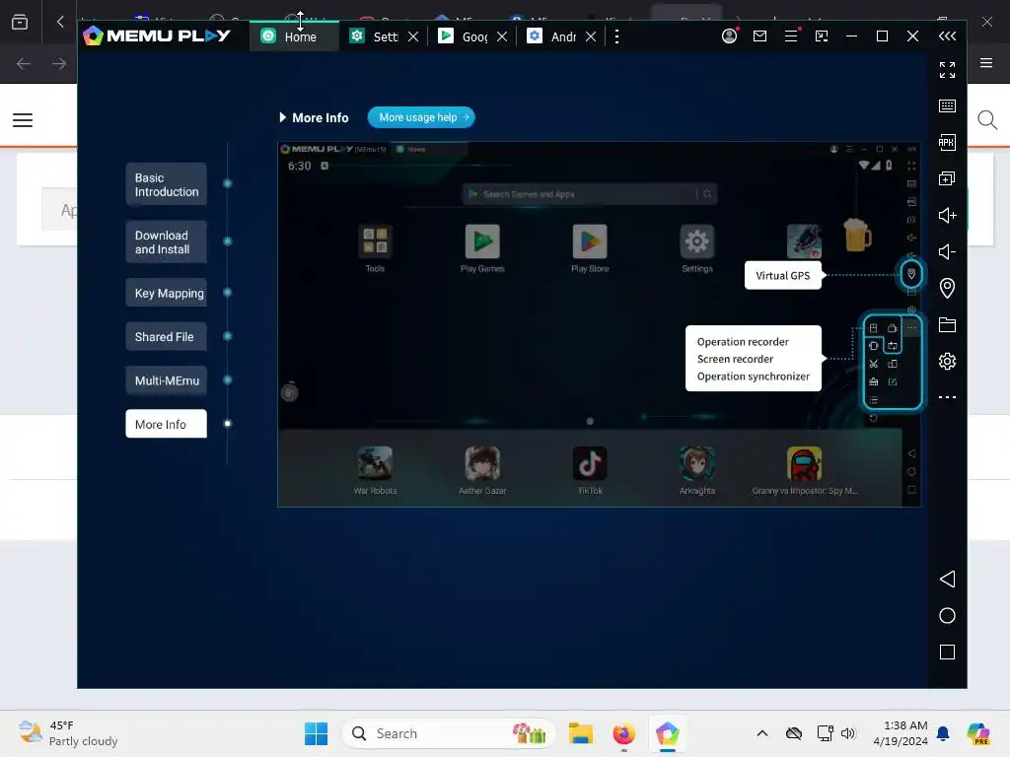Show more sidebar tools (three dots)
Image resolution: width=1010 pixels, height=757 pixels.
tap(947, 397)
